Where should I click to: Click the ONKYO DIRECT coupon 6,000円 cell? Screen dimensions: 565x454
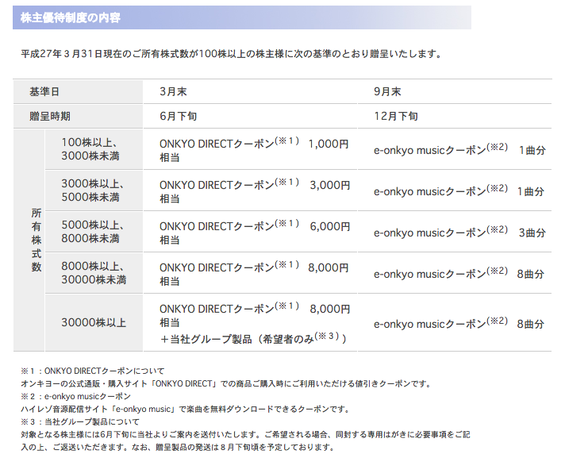coord(250,232)
